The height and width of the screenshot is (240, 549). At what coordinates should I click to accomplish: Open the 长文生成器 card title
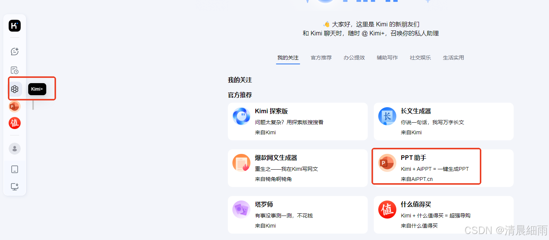click(x=416, y=111)
